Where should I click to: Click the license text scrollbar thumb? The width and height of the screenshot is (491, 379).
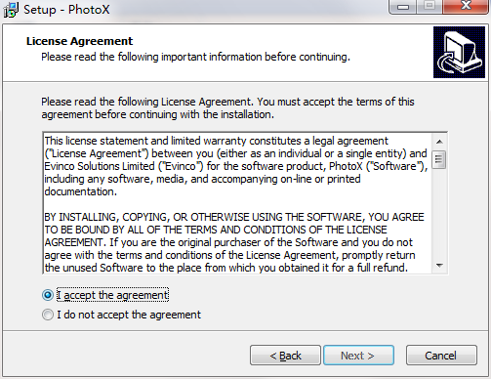(x=439, y=159)
